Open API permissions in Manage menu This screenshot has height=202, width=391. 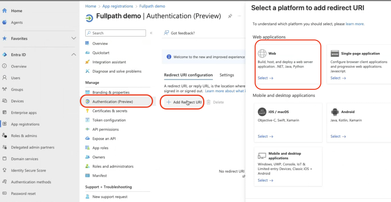click(x=105, y=129)
